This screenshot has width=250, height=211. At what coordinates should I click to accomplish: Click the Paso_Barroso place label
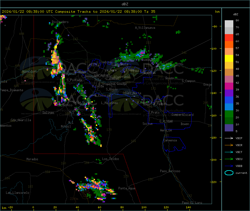point(170,171)
